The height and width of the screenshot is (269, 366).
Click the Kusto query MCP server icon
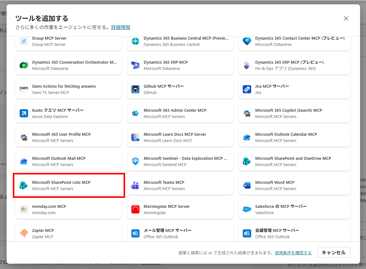click(24, 114)
